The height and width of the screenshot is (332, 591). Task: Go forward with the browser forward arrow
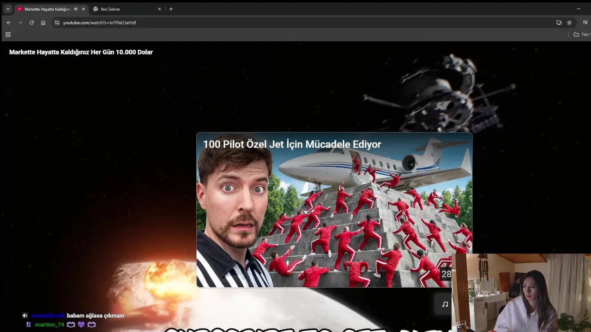[x=20, y=23]
